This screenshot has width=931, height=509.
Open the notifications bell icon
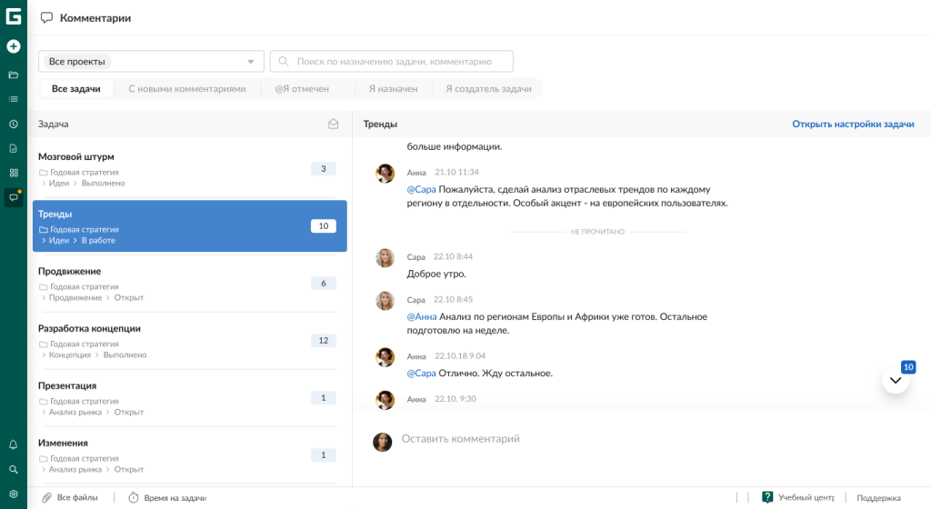click(x=14, y=444)
